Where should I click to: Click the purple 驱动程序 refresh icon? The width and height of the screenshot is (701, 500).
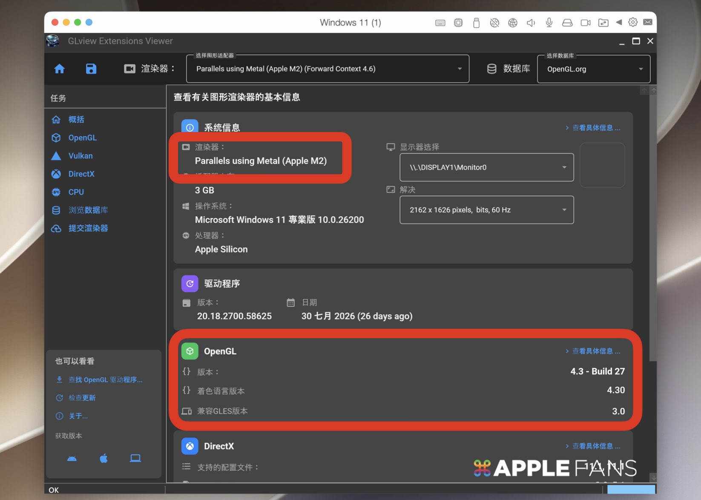coord(190,284)
